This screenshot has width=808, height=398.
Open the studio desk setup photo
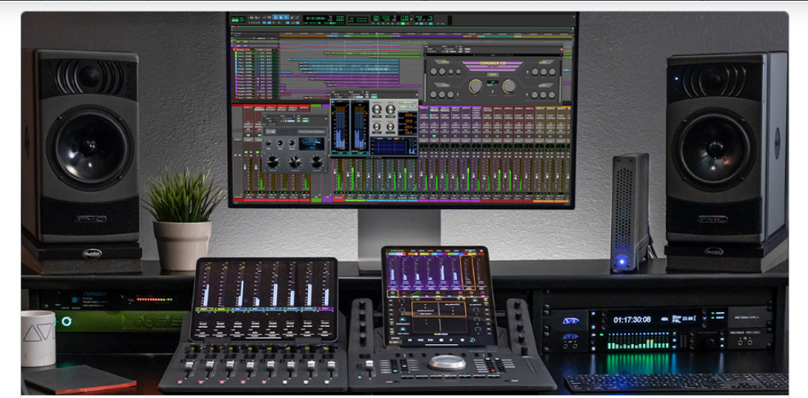pyautogui.click(x=405, y=204)
